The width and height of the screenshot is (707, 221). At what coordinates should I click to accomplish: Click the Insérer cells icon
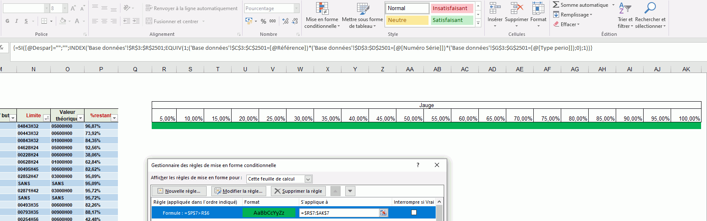point(494,8)
